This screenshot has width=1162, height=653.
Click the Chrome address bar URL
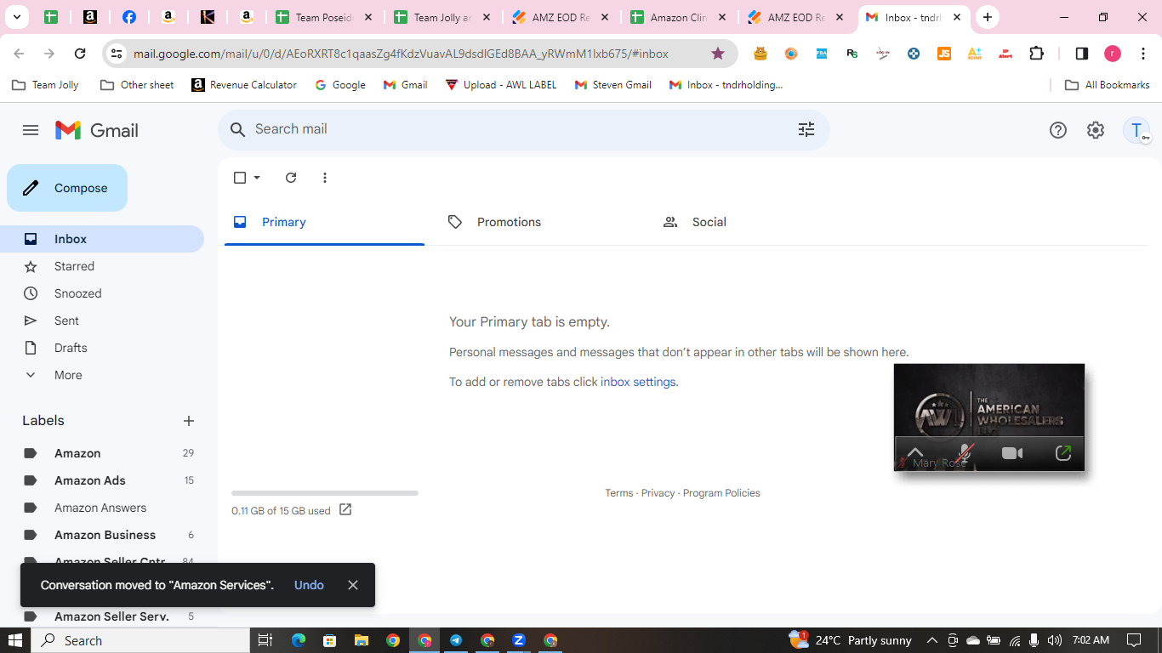(401, 54)
